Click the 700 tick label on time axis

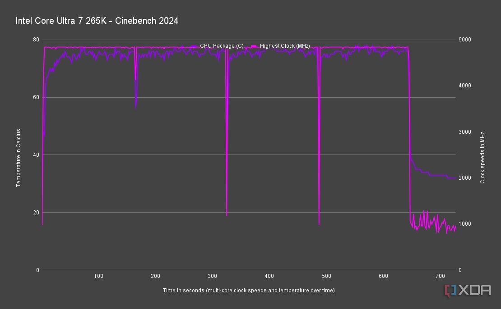(440, 276)
